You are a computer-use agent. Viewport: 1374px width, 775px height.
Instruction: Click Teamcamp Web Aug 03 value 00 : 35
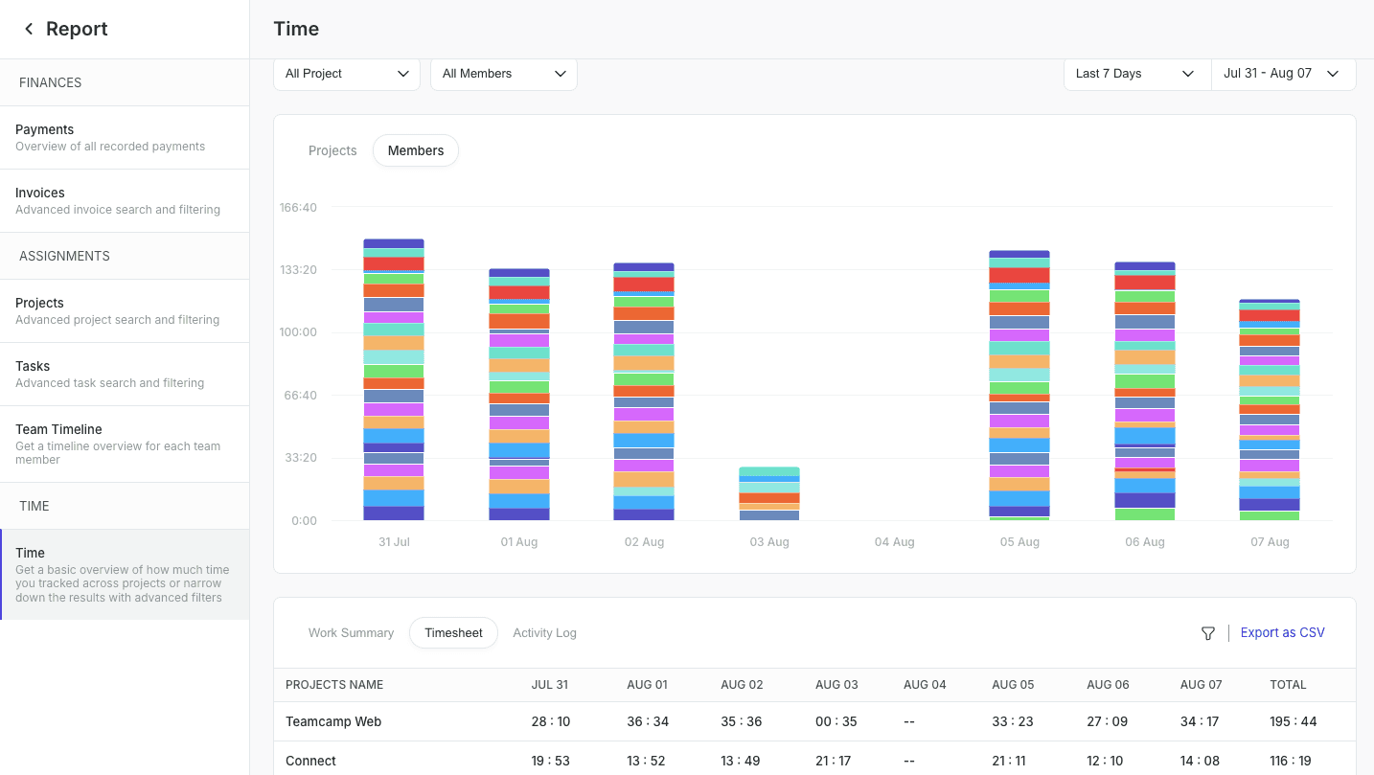836,721
